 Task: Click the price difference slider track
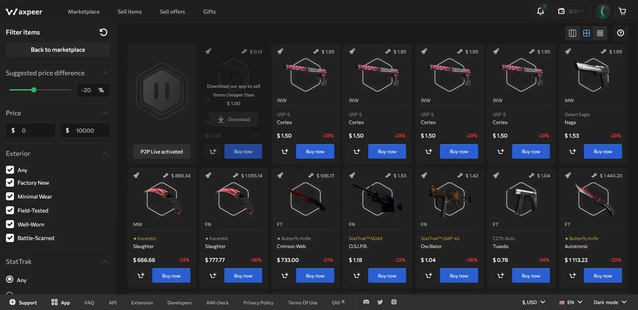click(x=40, y=90)
